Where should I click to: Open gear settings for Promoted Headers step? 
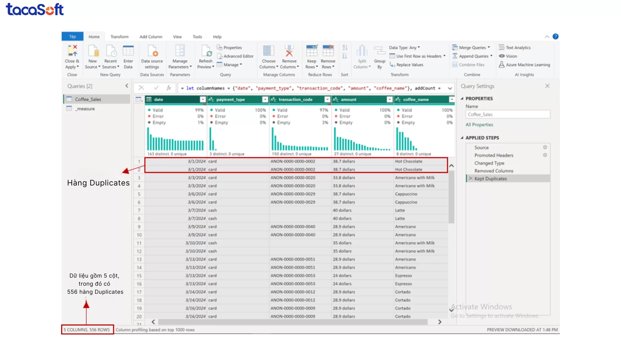click(545, 155)
